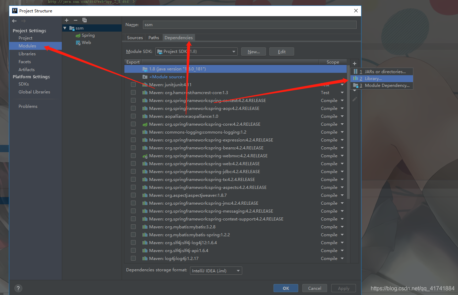Image resolution: width=458 pixels, height=295 pixels.
Task: Click the back navigation arrow
Action: click(14, 21)
